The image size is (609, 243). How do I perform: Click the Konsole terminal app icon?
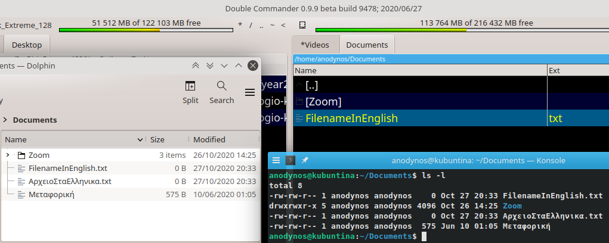pos(290,160)
